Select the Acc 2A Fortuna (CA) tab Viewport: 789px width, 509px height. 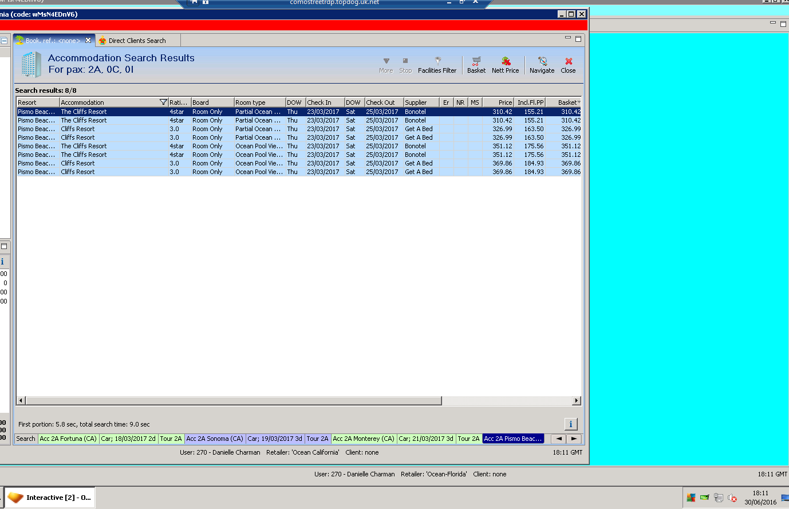(68, 439)
